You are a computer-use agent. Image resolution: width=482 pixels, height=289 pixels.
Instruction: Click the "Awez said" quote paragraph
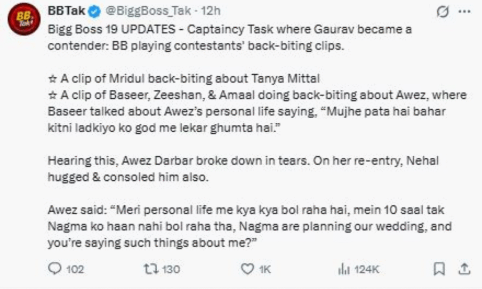pos(249,226)
